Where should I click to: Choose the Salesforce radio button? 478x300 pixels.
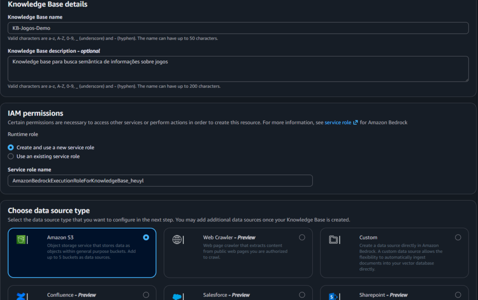302,295
